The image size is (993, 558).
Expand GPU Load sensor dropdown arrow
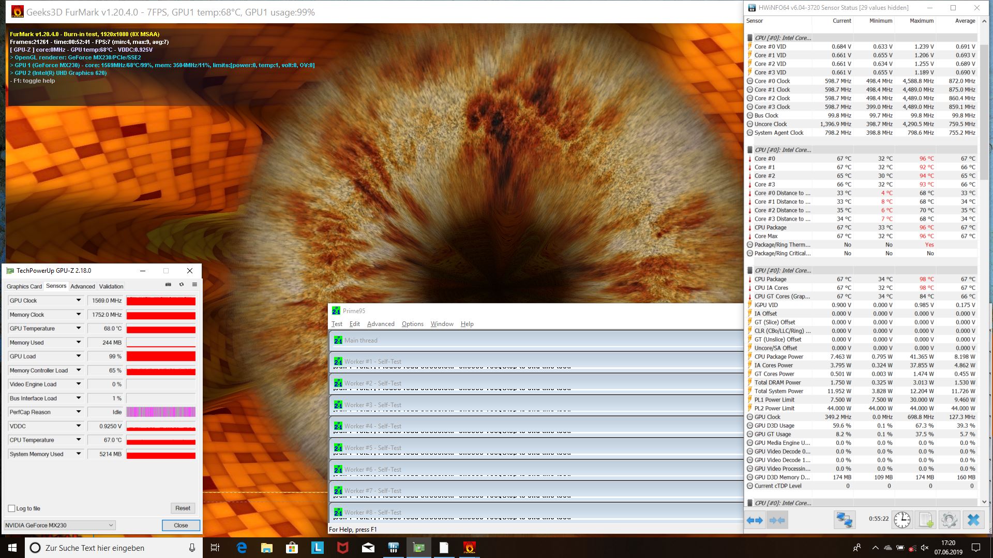click(x=79, y=356)
